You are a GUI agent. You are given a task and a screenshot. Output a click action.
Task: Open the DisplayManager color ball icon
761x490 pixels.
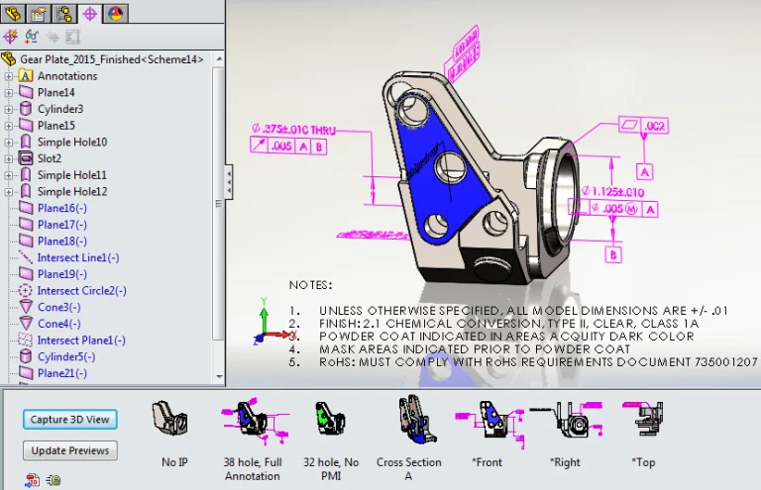pos(115,14)
